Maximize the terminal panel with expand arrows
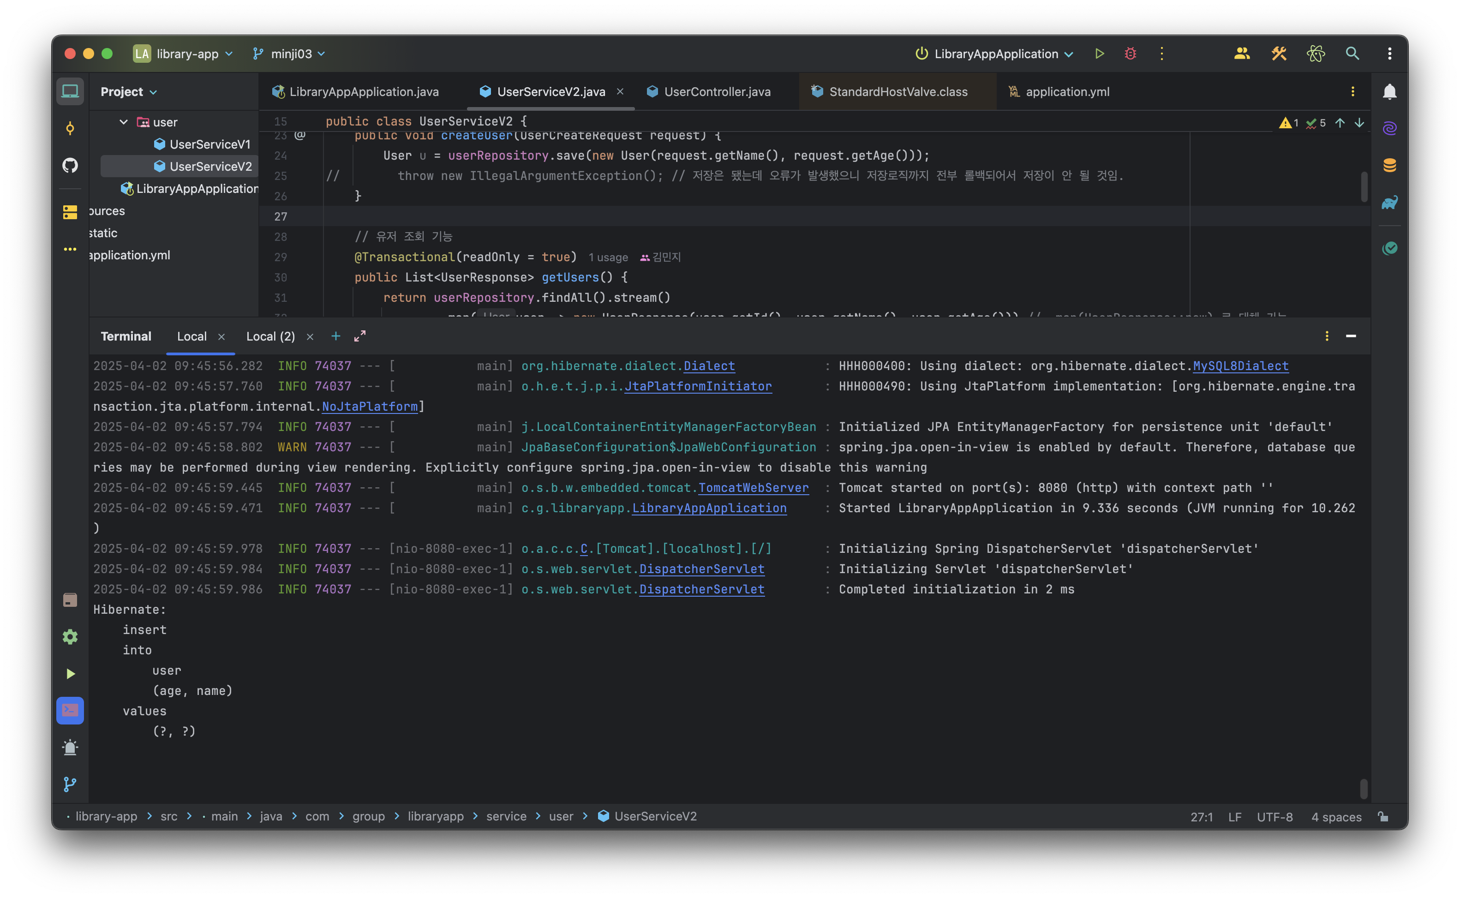 pos(360,336)
